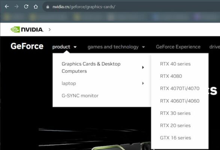
Task: Go to the browser home page icon
Action: (36, 6)
